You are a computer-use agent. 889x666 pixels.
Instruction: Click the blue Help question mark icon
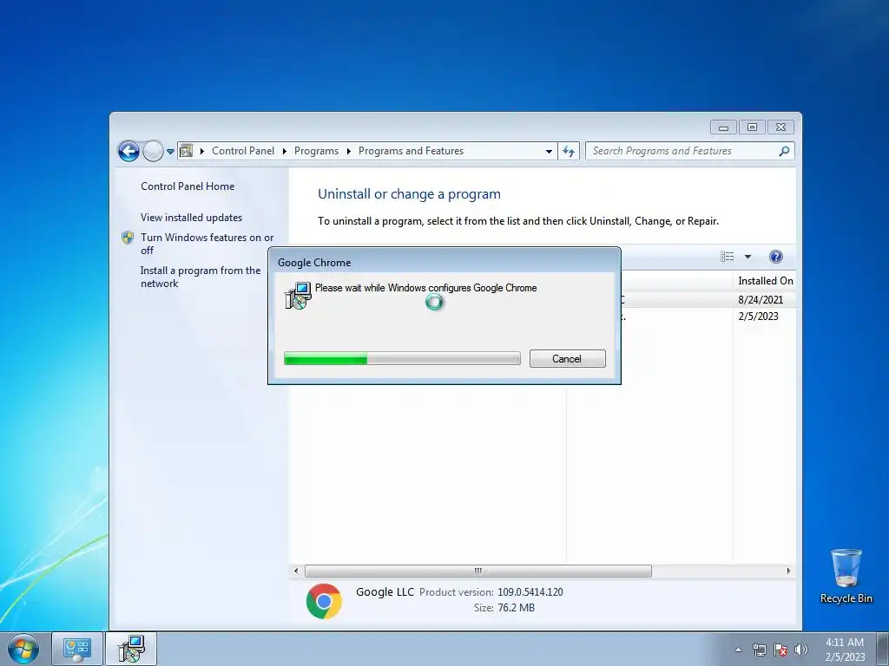(x=775, y=257)
